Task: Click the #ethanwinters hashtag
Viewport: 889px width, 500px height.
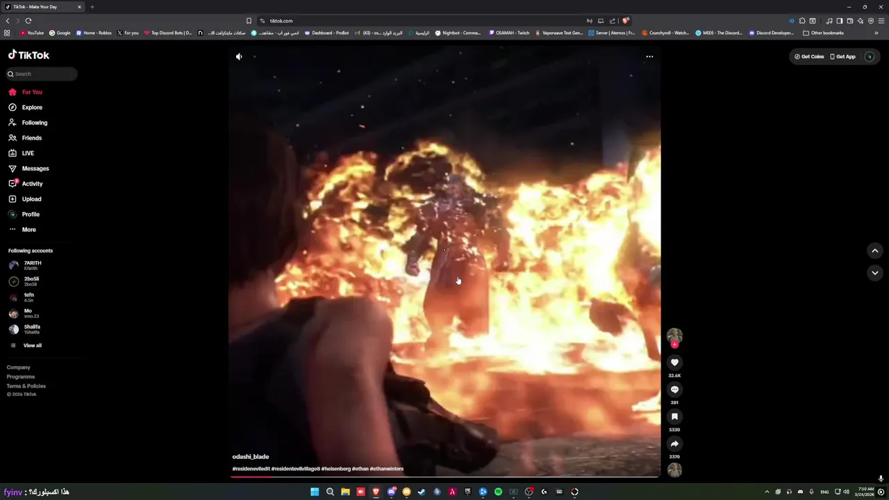Action: 387,469
